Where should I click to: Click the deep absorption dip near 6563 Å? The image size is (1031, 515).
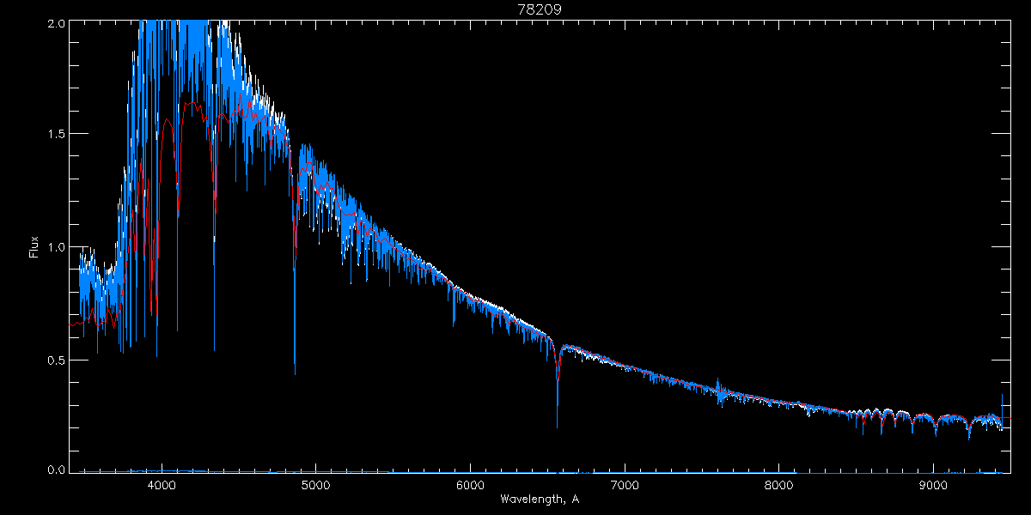coord(558,425)
